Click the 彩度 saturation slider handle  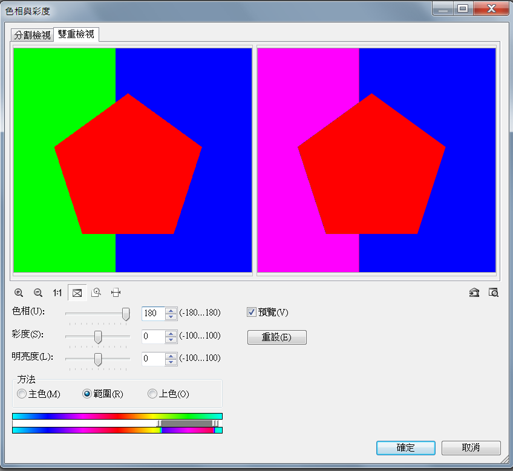(x=97, y=337)
